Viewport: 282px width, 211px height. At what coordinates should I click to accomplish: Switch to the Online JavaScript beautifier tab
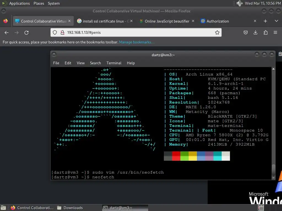pyautogui.click(x=167, y=21)
